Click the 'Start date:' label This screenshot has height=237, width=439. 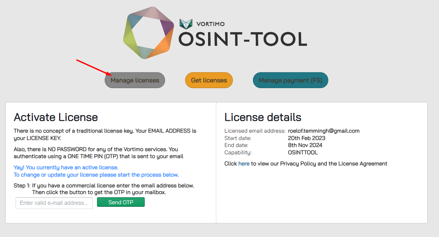(238, 138)
